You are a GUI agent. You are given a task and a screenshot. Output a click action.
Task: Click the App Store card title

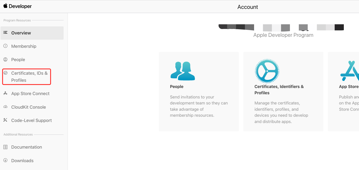point(349,86)
